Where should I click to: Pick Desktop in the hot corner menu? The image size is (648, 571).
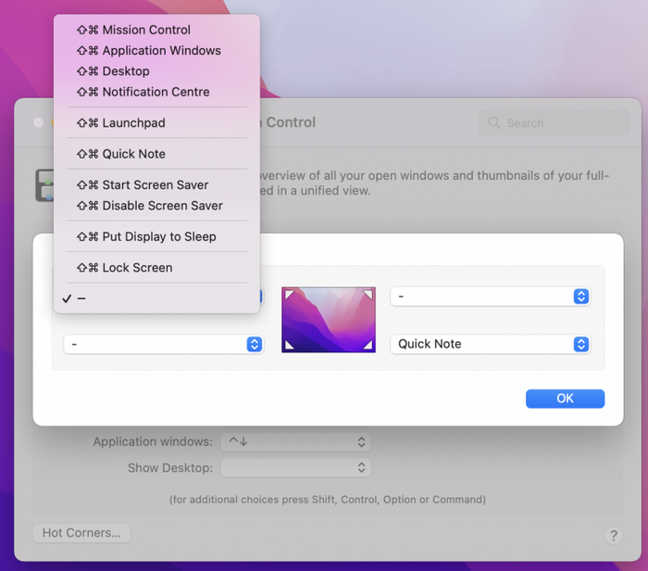[125, 70]
